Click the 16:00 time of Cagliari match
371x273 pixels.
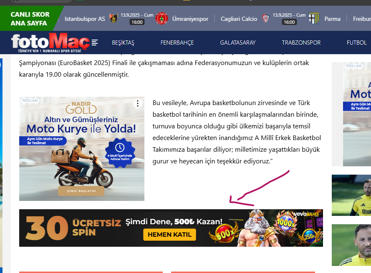(x=289, y=22)
